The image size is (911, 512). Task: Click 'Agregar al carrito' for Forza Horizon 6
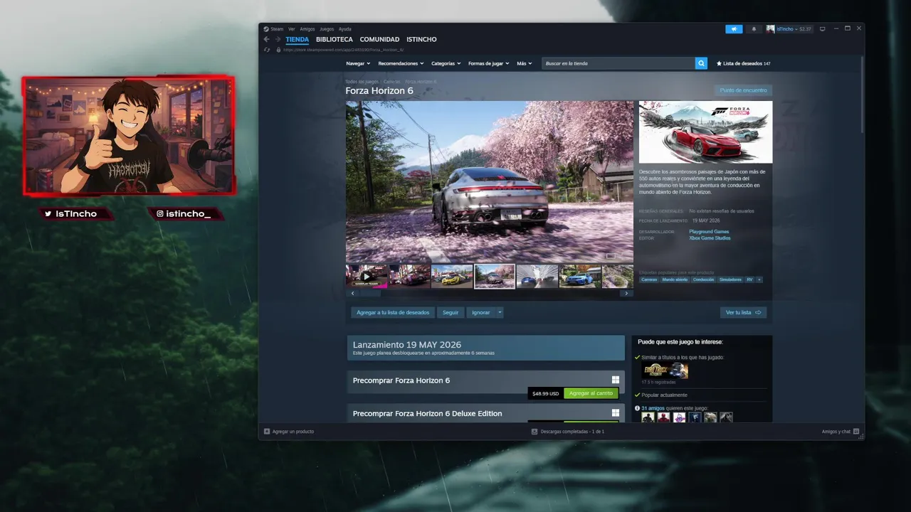click(591, 393)
